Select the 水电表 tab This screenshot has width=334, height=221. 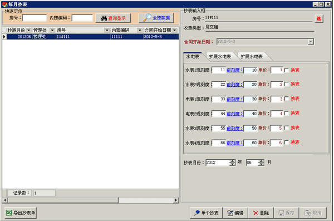pos(193,56)
